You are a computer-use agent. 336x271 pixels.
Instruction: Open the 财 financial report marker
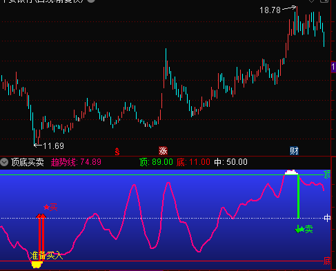point(294,151)
